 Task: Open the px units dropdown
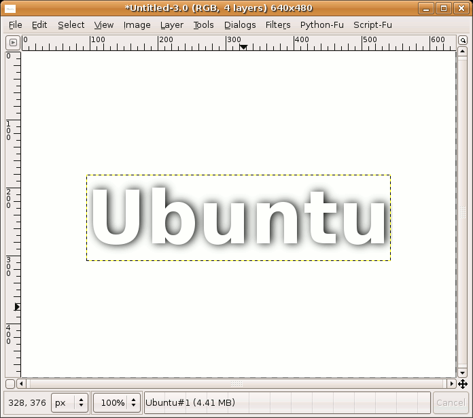click(x=70, y=402)
